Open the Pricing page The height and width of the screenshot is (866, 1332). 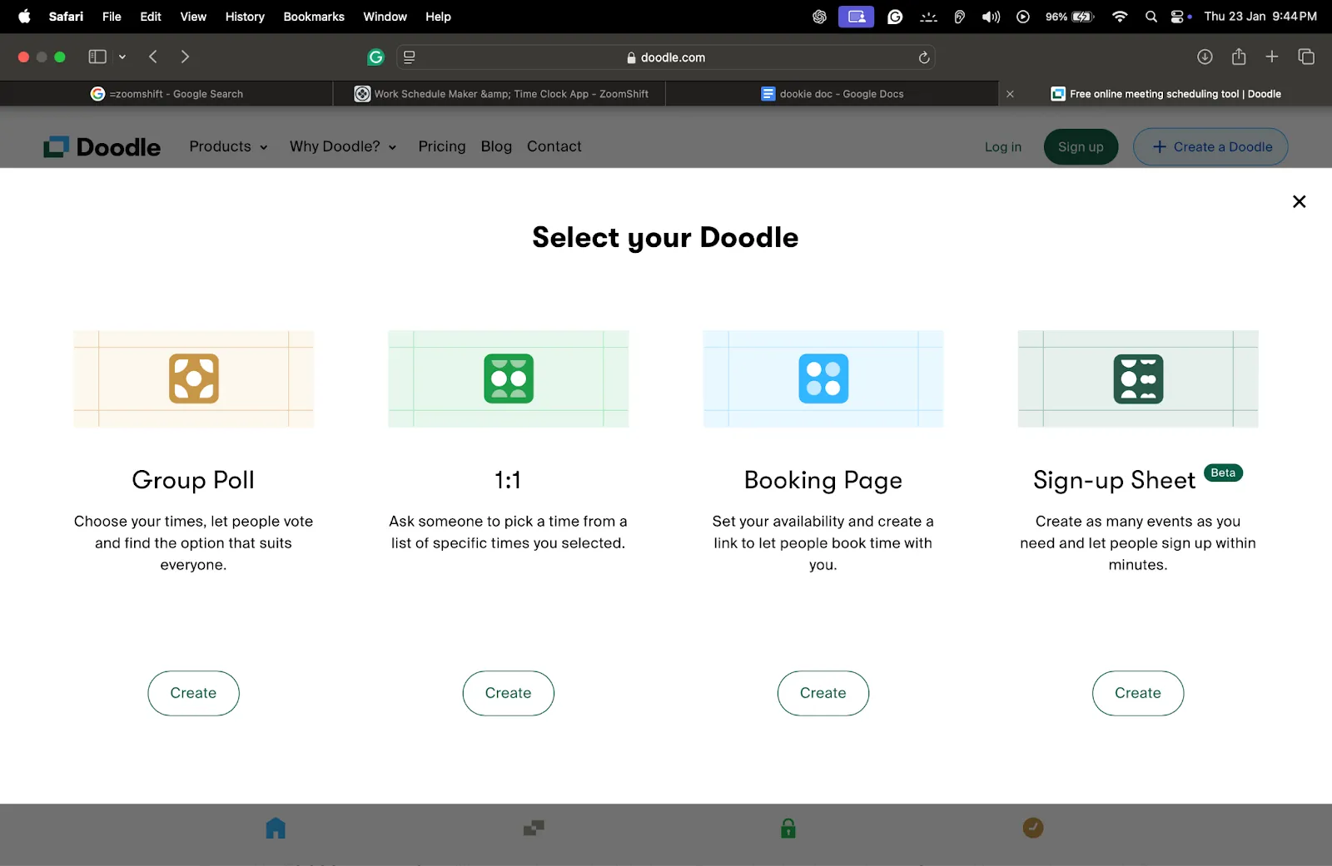442,146
